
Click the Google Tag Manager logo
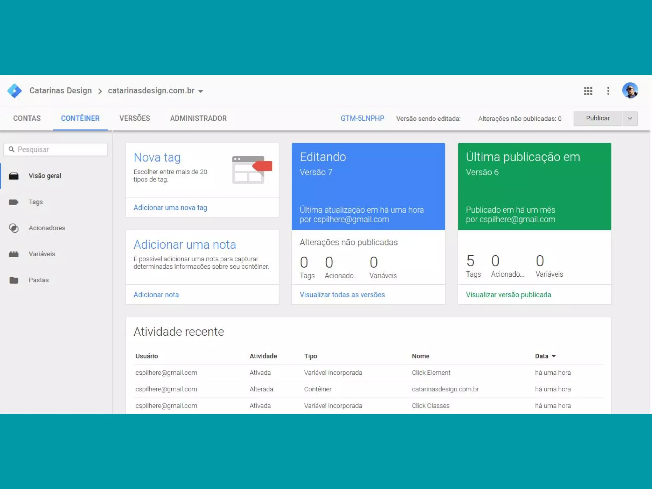pyautogui.click(x=14, y=91)
